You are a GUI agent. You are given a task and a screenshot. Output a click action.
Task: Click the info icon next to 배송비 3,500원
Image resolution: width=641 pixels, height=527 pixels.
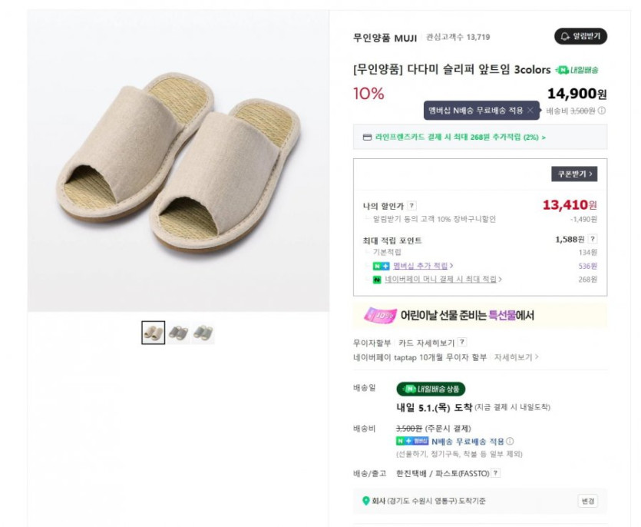(602, 111)
